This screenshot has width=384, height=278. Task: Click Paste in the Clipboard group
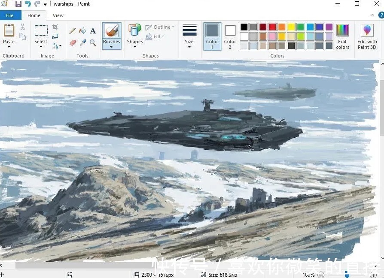pyautogui.click(x=9, y=34)
